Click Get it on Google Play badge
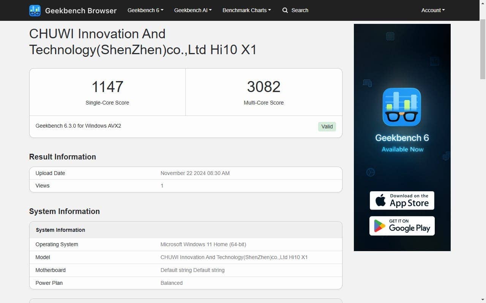Screen dimensions: 486x303 click(402, 226)
